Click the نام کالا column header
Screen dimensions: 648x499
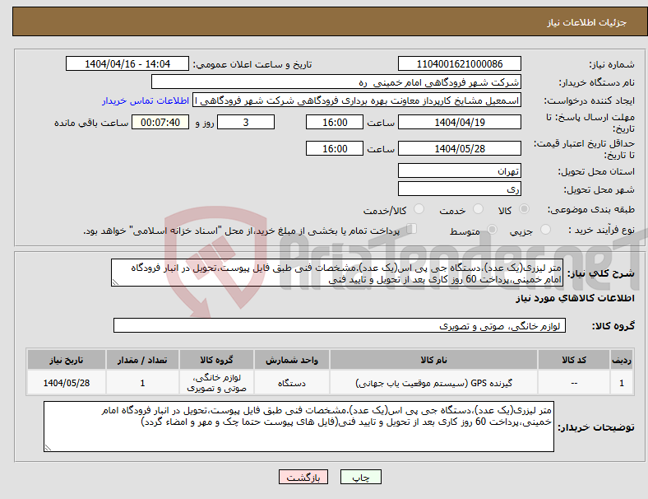click(x=433, y=360)
